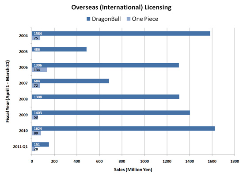
Task: Click the 1000 tick label on sales axis
Action: tap(144, 162)
